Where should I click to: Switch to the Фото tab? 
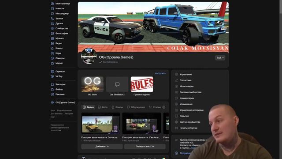pyautogui.click(x=103, y=107)
